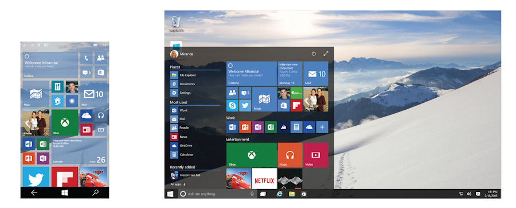Screen dimensions: 516x208
Task: Open OneDrive tile in Work group
Action: [310, 127]
